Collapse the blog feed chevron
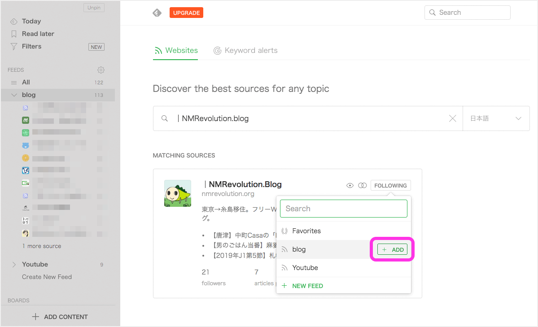The width and height of the screenshot is (538, 327). 14,95
